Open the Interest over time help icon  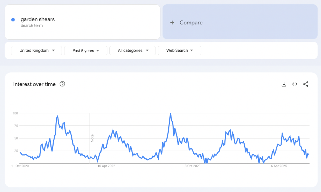62,84
